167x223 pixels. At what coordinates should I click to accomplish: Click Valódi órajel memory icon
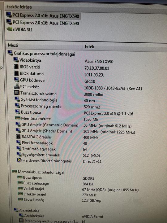pyautogui.click(x=20, y=188)
